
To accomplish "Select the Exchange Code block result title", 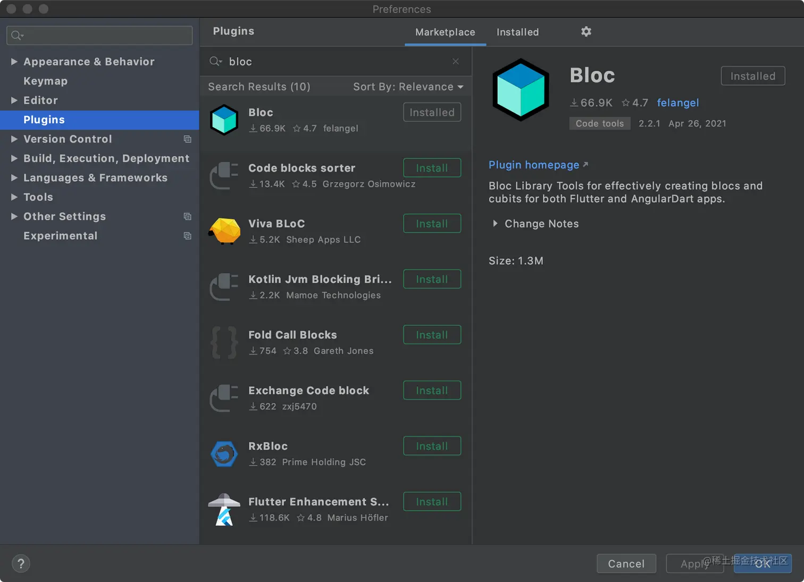I will (308, 391).
